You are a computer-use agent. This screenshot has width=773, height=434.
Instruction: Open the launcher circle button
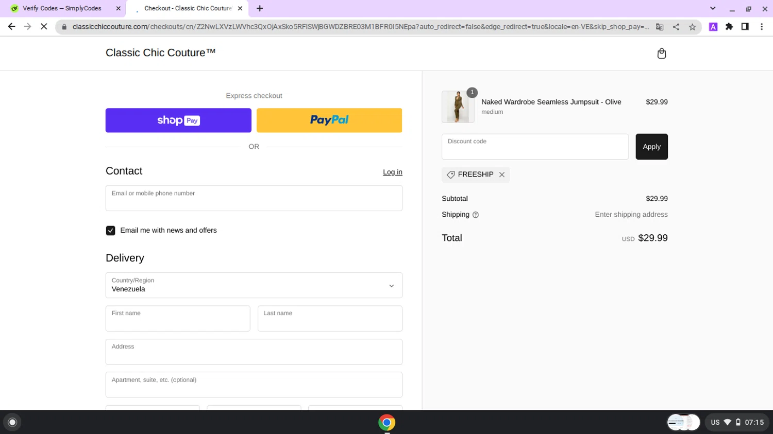tap(12, 423)
